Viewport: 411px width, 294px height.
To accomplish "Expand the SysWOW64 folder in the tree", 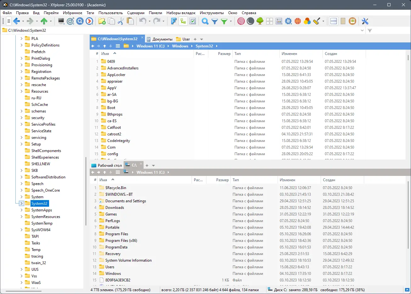I will point(21,230).
